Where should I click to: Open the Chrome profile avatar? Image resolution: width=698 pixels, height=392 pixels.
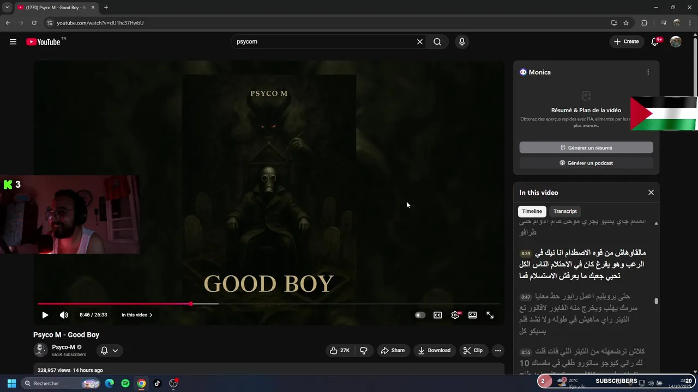pyautogui.click(x=676, y=23)
